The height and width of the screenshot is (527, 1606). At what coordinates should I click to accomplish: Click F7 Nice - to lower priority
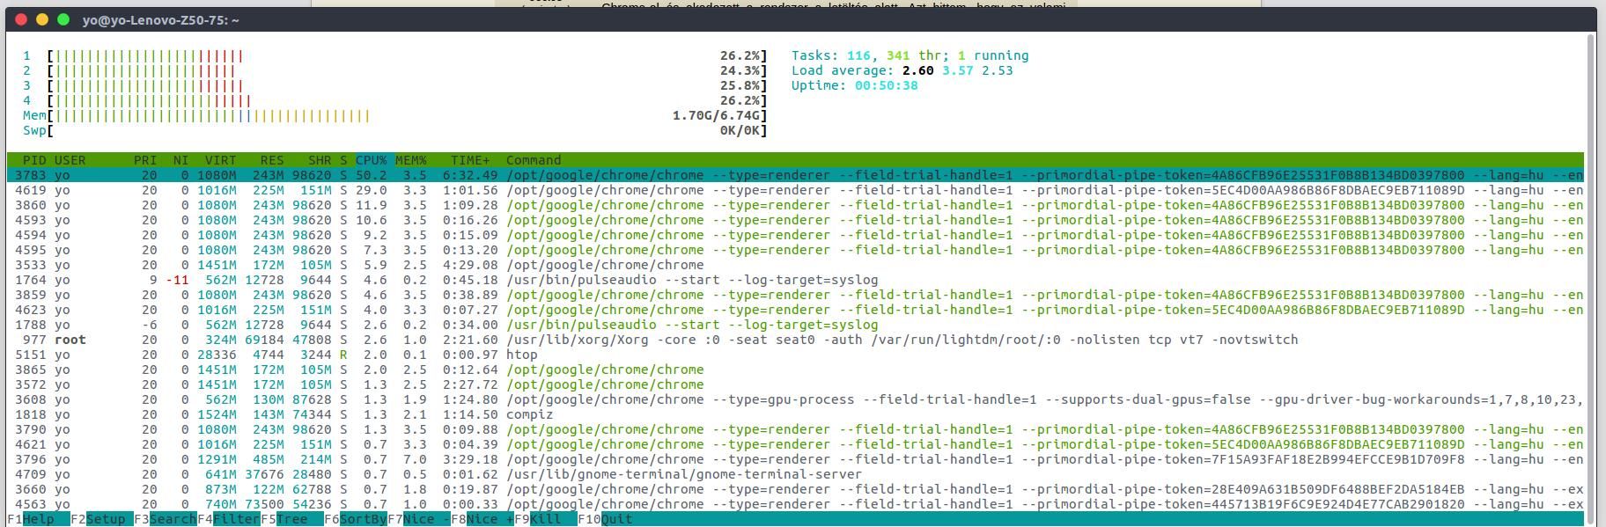(x=418, y=519)
